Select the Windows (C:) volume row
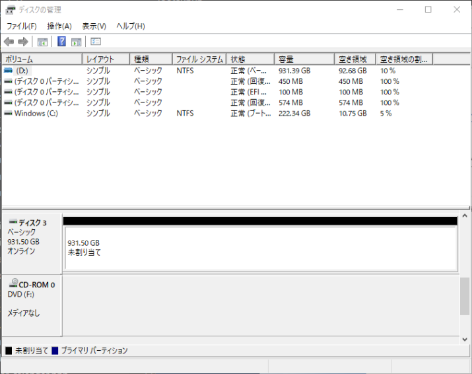This screenshot has width=472, height=374. pos(39,114)
